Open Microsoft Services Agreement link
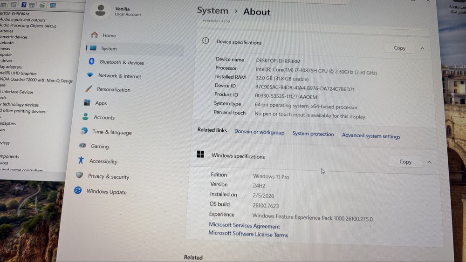Screen dimensions: 466x262 [x=244, y=226]
